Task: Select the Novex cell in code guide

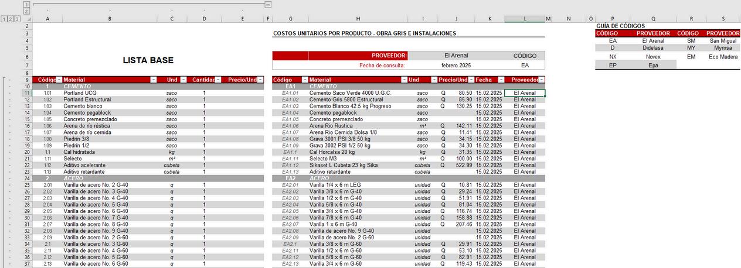Action: click(653, 57)
